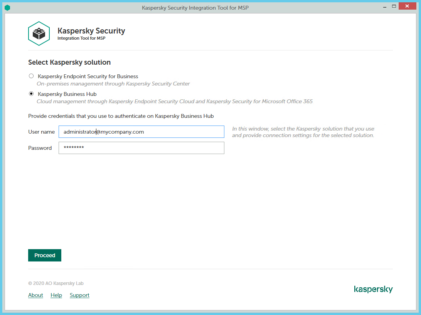Click inside the Password field

(141, 148)
